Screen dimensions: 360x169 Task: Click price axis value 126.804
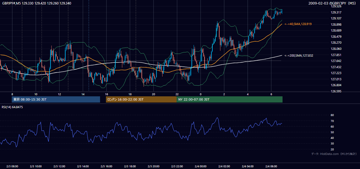336,85
